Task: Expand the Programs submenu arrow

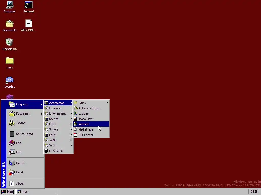Action: tap(42, 104)
